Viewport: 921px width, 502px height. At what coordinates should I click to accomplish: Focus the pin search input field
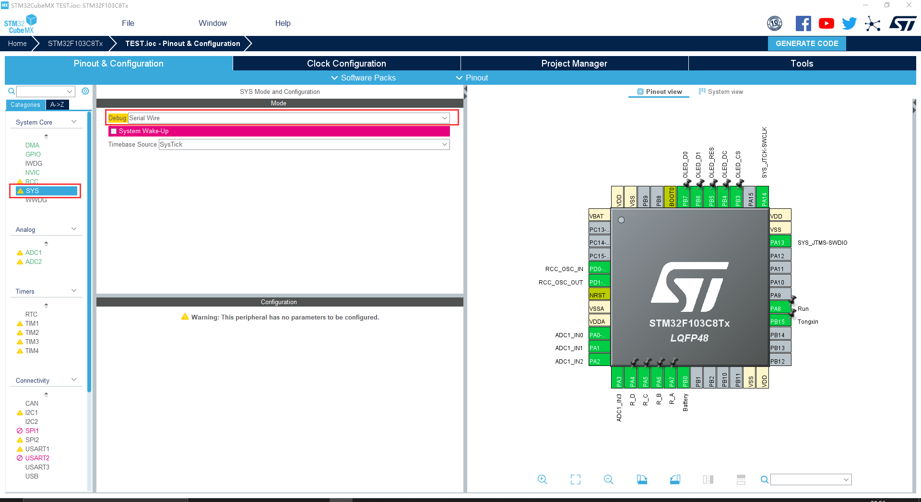[x=811, y=479]
